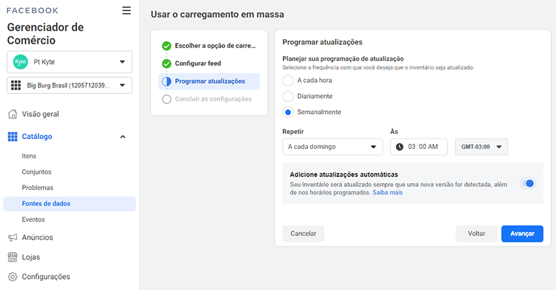This screenshot has height=290, width=556.
Task: Click the Catálogo grid icon
Action: pyautogui.click(x=12, y=137)
